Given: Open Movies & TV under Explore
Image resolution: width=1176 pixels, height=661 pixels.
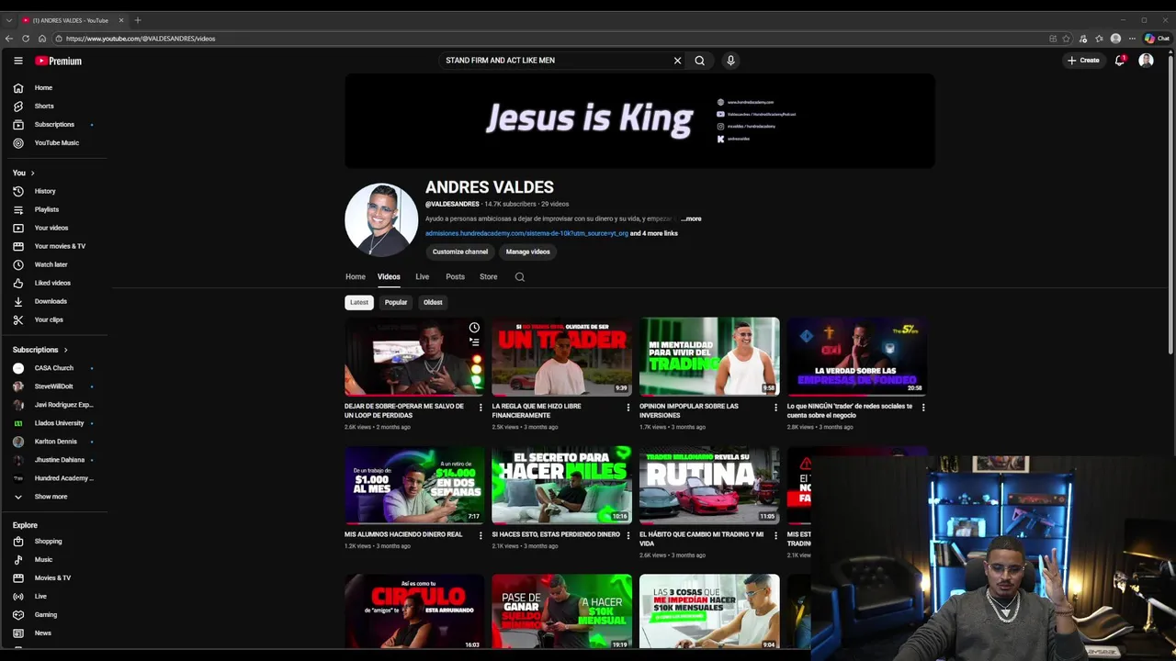Looking at the screenshot, I should coord(54,578).
